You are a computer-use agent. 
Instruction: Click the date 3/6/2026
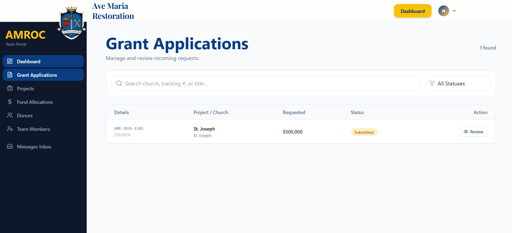(122, 135)
